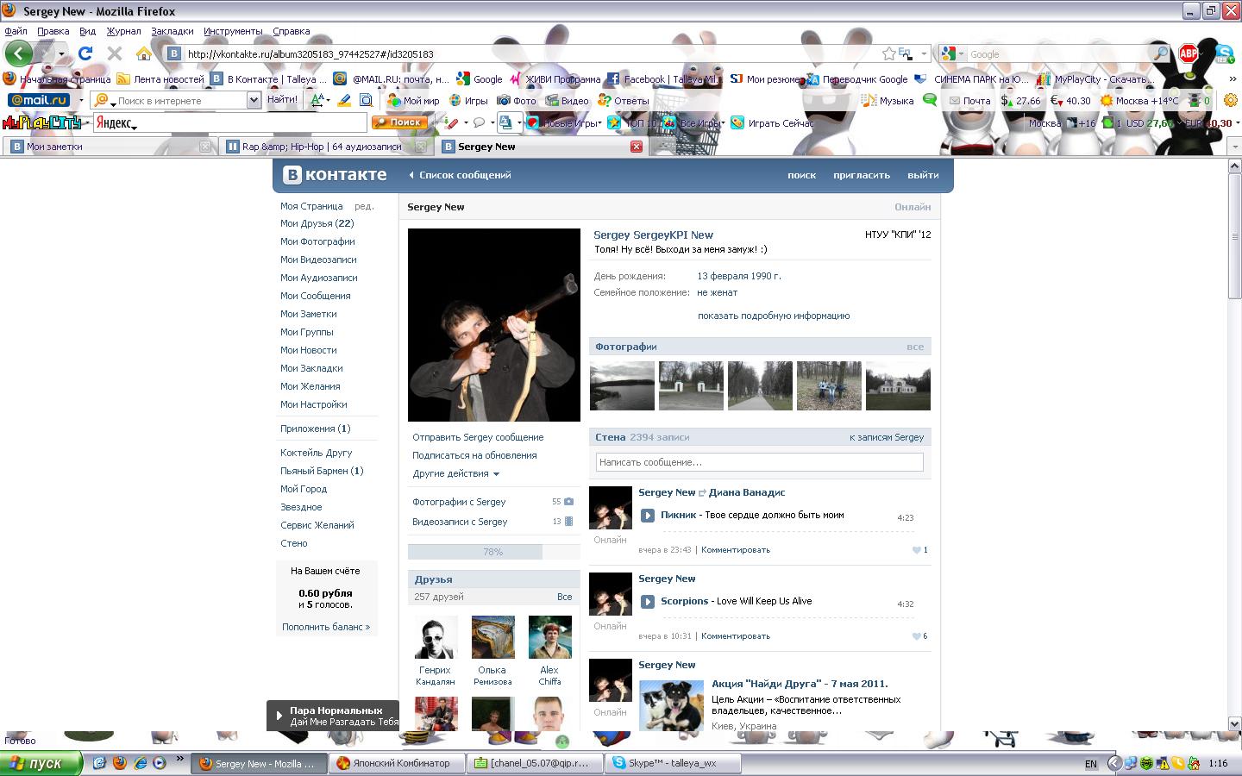Open Музыка on the Mail.ru toolbar

[887, 101]
